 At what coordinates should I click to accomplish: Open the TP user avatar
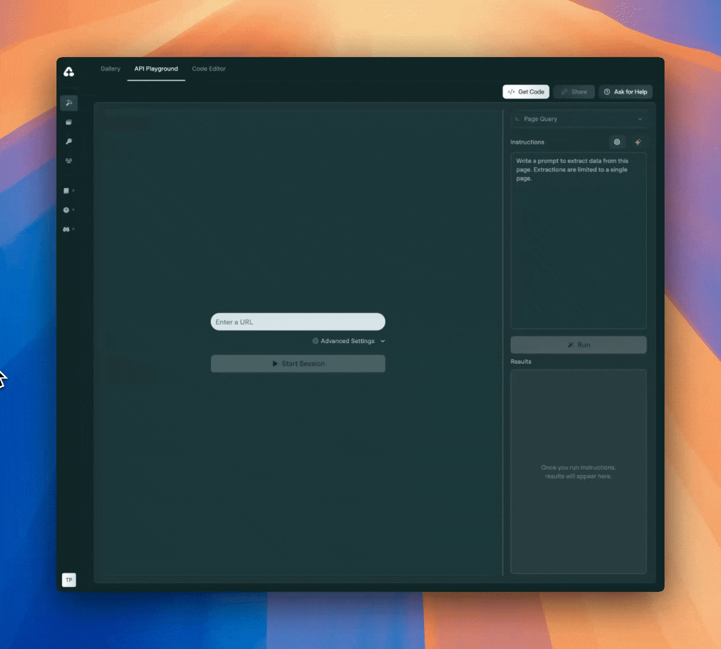click(x=69, y=580)
